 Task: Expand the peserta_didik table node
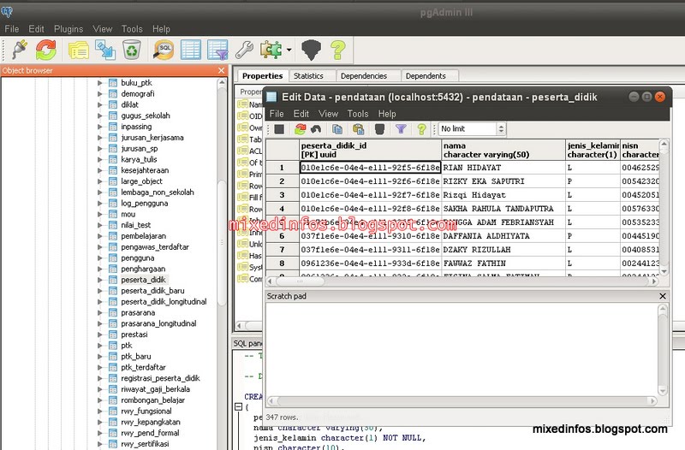[99, 280]
